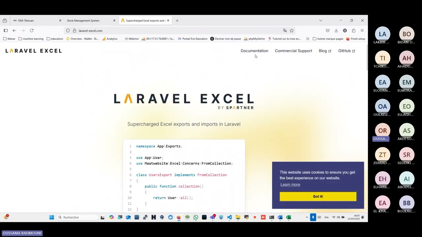This screenshot has width=422, height=237.
Task: Close the ENA Tétouan tab
Action: tap(60, 20)
